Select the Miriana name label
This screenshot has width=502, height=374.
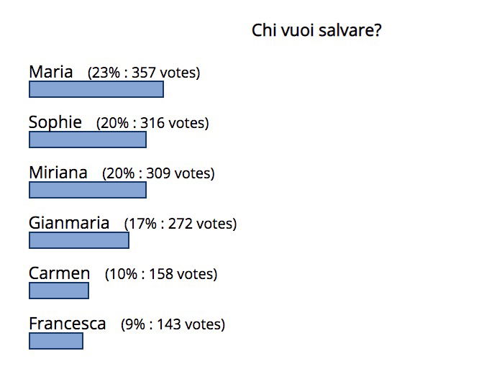click(58, 173)
